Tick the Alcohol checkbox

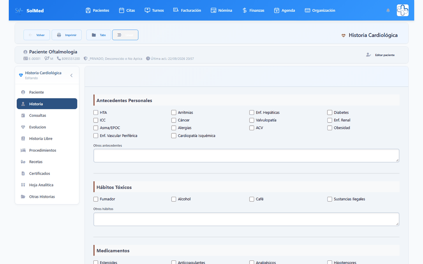click(174, 199)
